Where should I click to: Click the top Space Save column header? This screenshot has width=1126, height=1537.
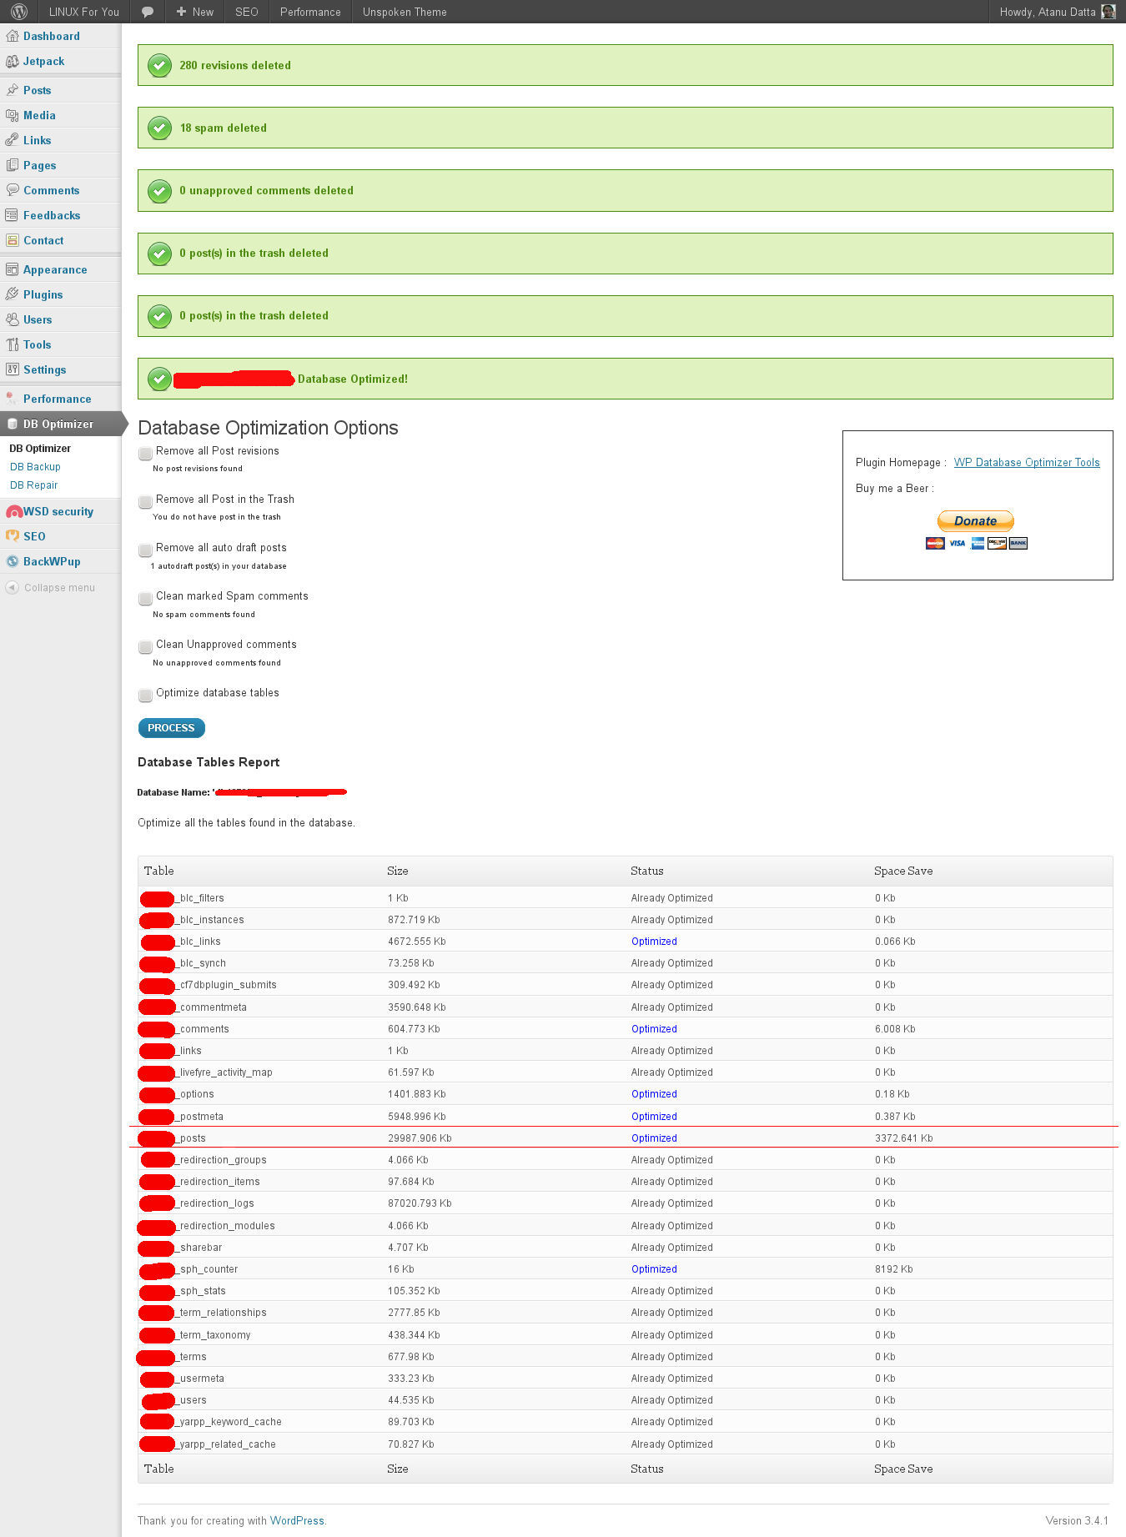(x=903, y=871)
